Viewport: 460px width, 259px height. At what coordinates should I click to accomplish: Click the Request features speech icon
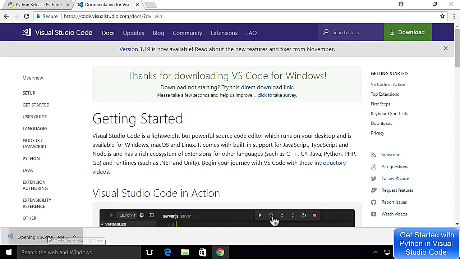374,190
